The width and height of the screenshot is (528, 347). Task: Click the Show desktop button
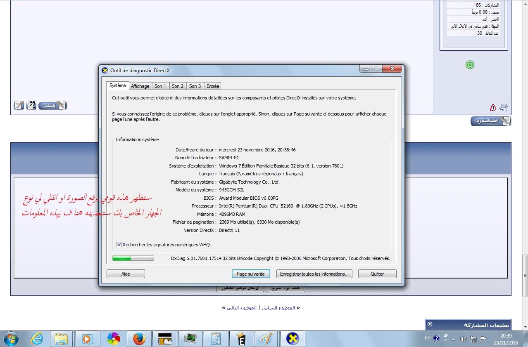click(x=525, y=339)
